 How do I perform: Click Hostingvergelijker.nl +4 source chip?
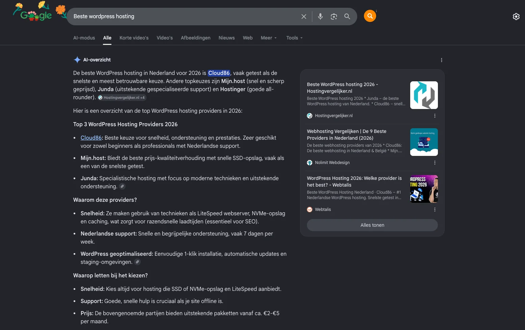pos(122,98)
